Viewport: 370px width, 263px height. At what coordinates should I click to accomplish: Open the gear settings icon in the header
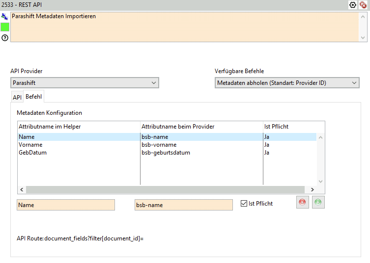[352, 4]
